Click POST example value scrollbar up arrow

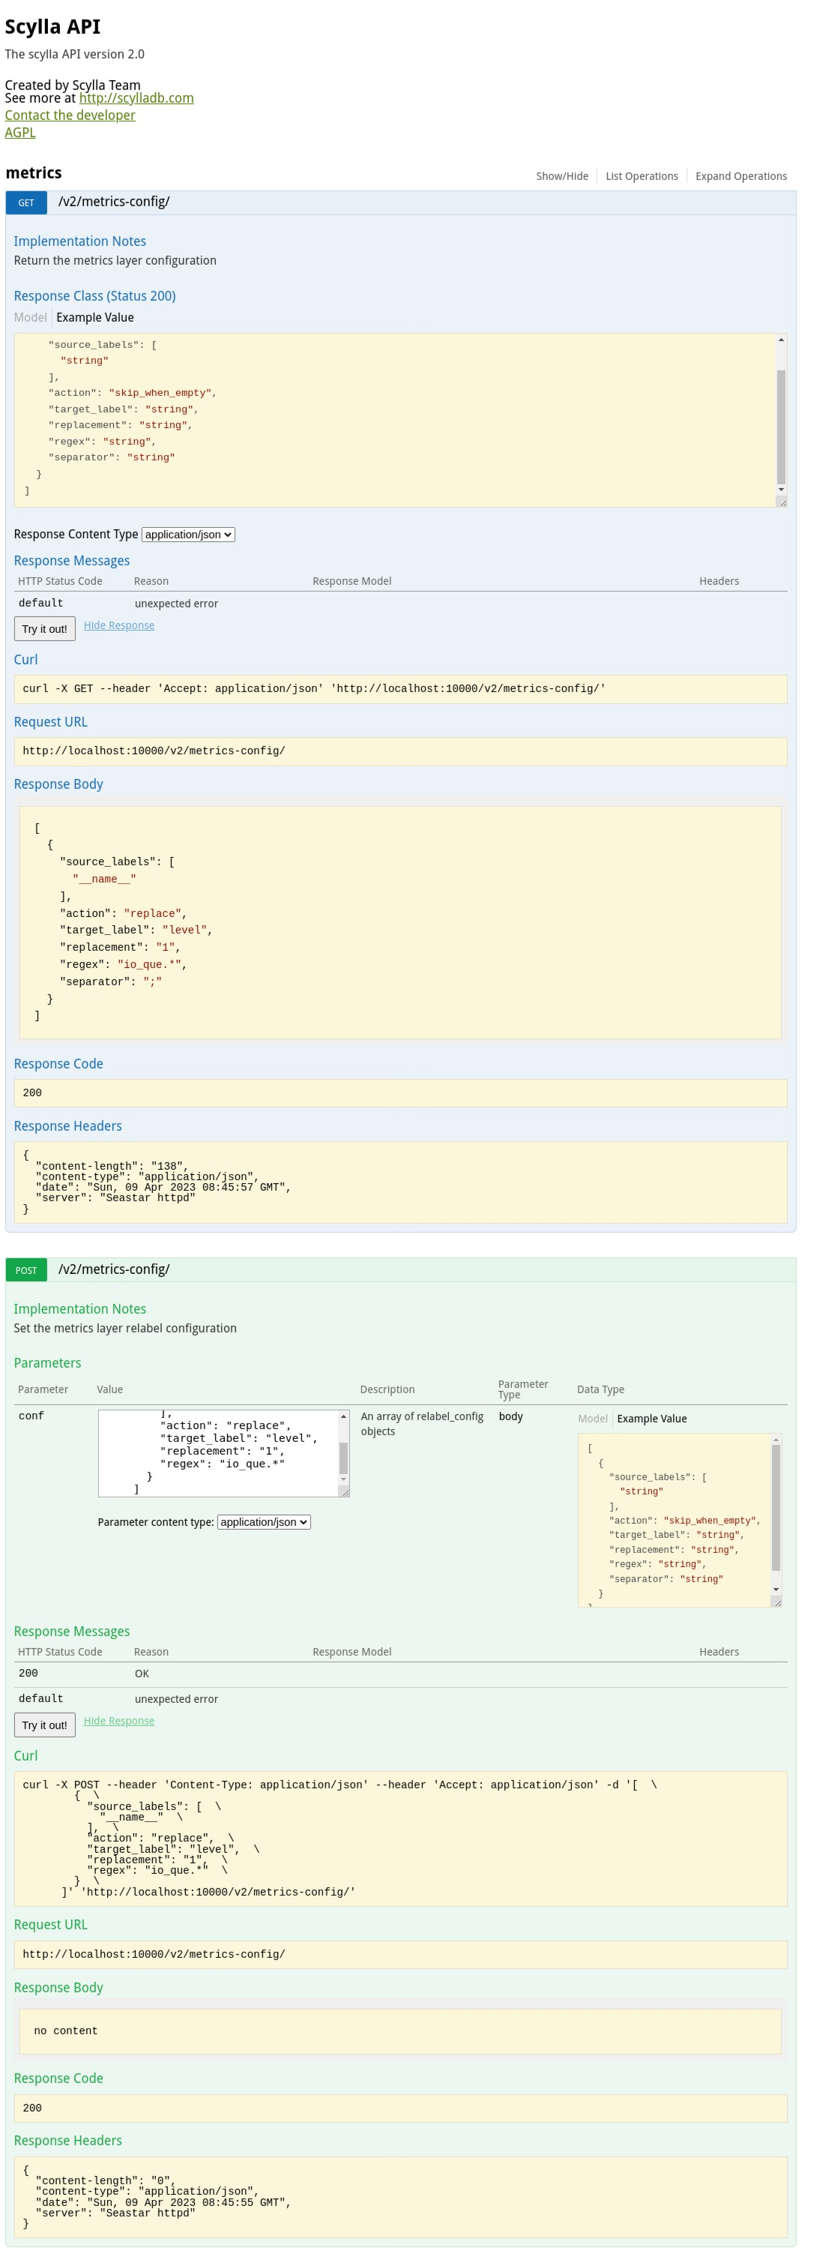tap(776, 1440)
